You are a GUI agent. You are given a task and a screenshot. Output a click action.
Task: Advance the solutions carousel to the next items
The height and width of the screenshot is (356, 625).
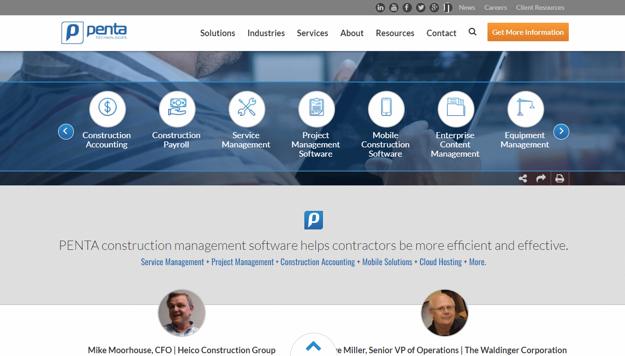[x=561, y=132]
